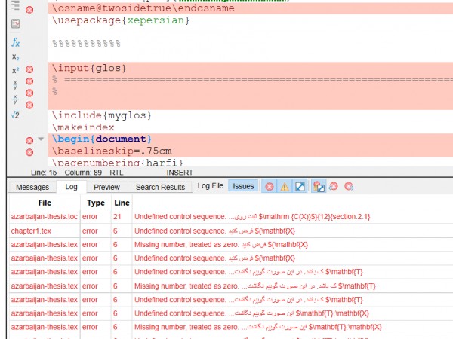Screen dimensions: 453x339
Task: Jump to previous error in log
Action: pyautogui.click(x=334, y=186)
